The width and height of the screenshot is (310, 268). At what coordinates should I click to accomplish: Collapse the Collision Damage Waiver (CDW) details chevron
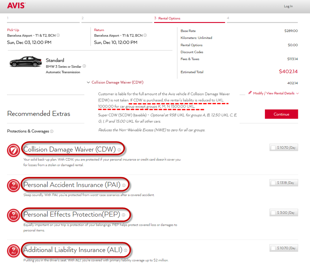click(x=88, y=82)
